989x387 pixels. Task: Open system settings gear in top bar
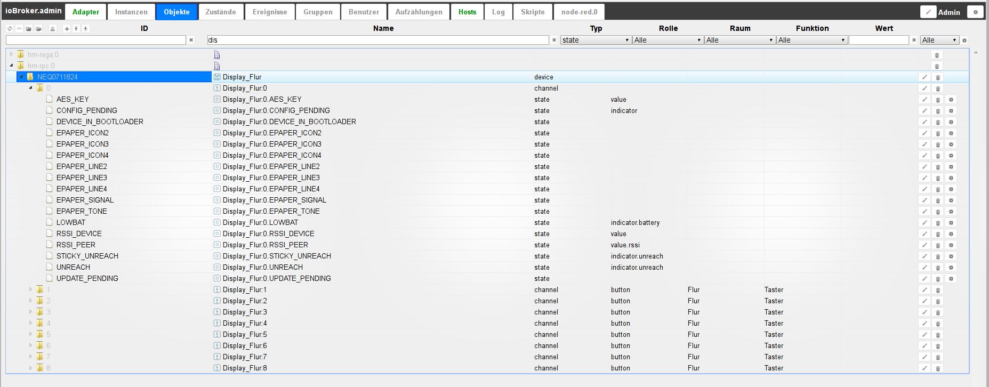pyautogui.click(x=975, y=12)
